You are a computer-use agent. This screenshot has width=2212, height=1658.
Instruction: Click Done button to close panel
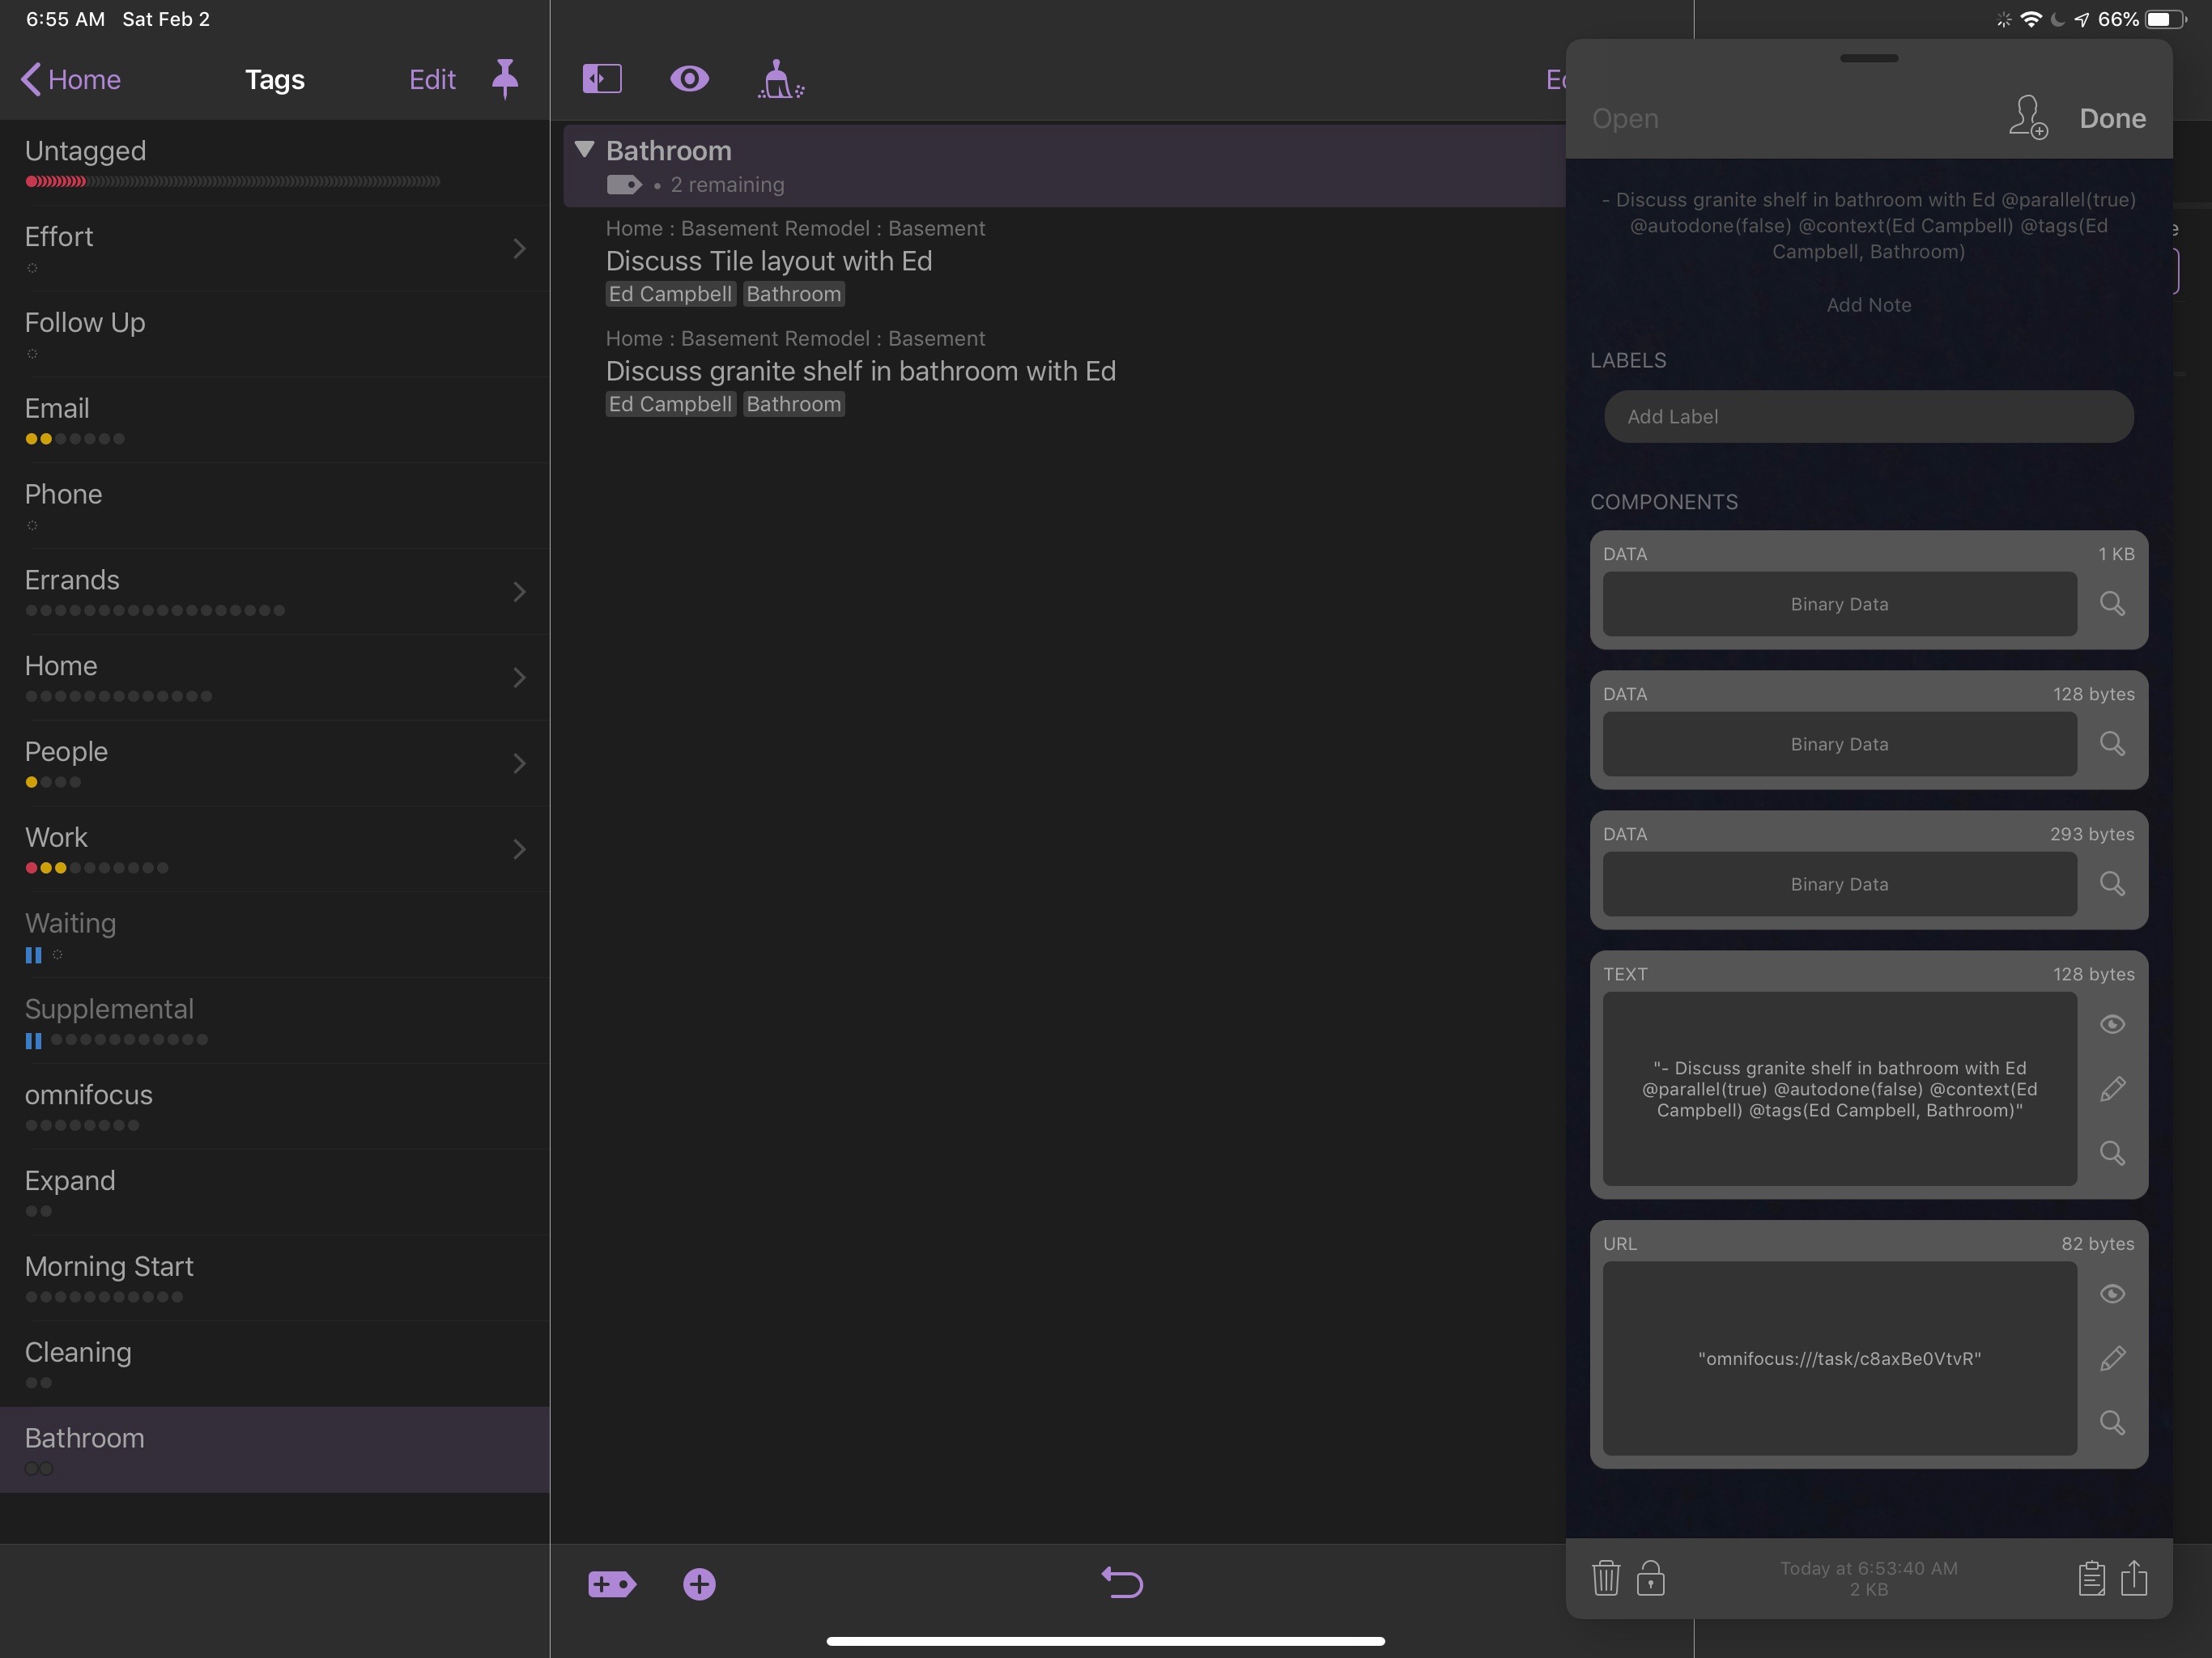tap(2111, 117)
